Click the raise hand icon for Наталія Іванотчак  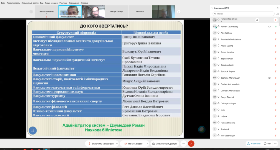pyautogui.click(x=257, y=20)
